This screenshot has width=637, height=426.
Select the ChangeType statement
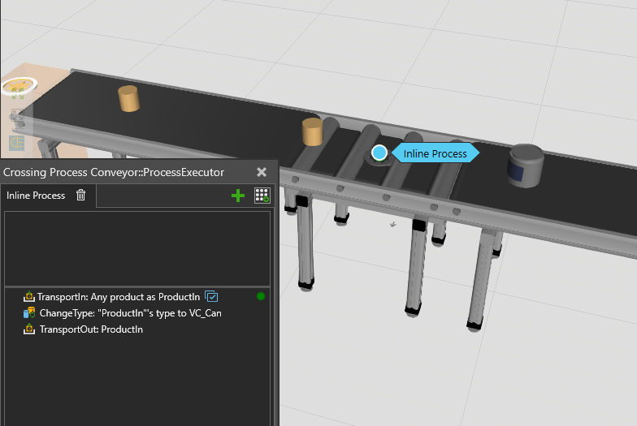tap(130, 313)
